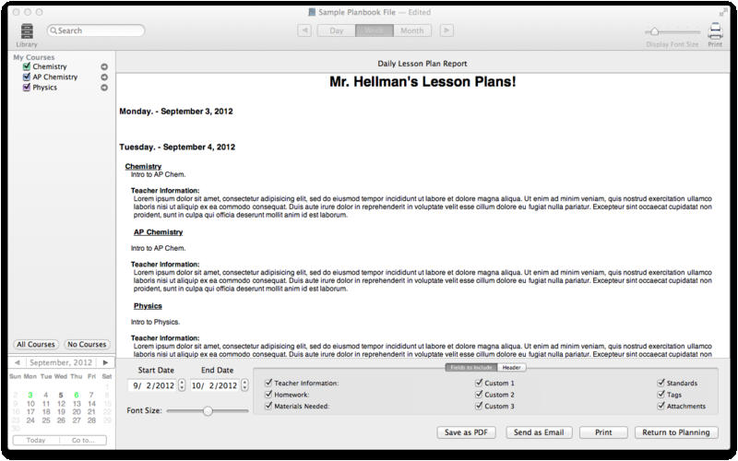738x461 pixels.
Task: Toggle Teacher Information field checkbox
Action: 268,383
